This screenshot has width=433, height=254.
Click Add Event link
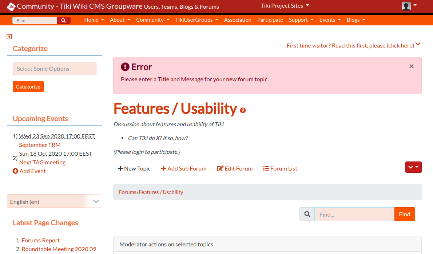29,171
